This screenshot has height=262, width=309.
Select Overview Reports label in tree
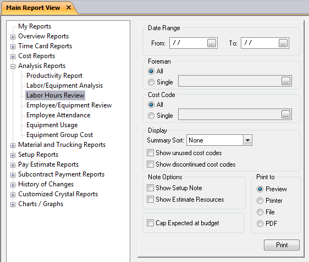43,36
